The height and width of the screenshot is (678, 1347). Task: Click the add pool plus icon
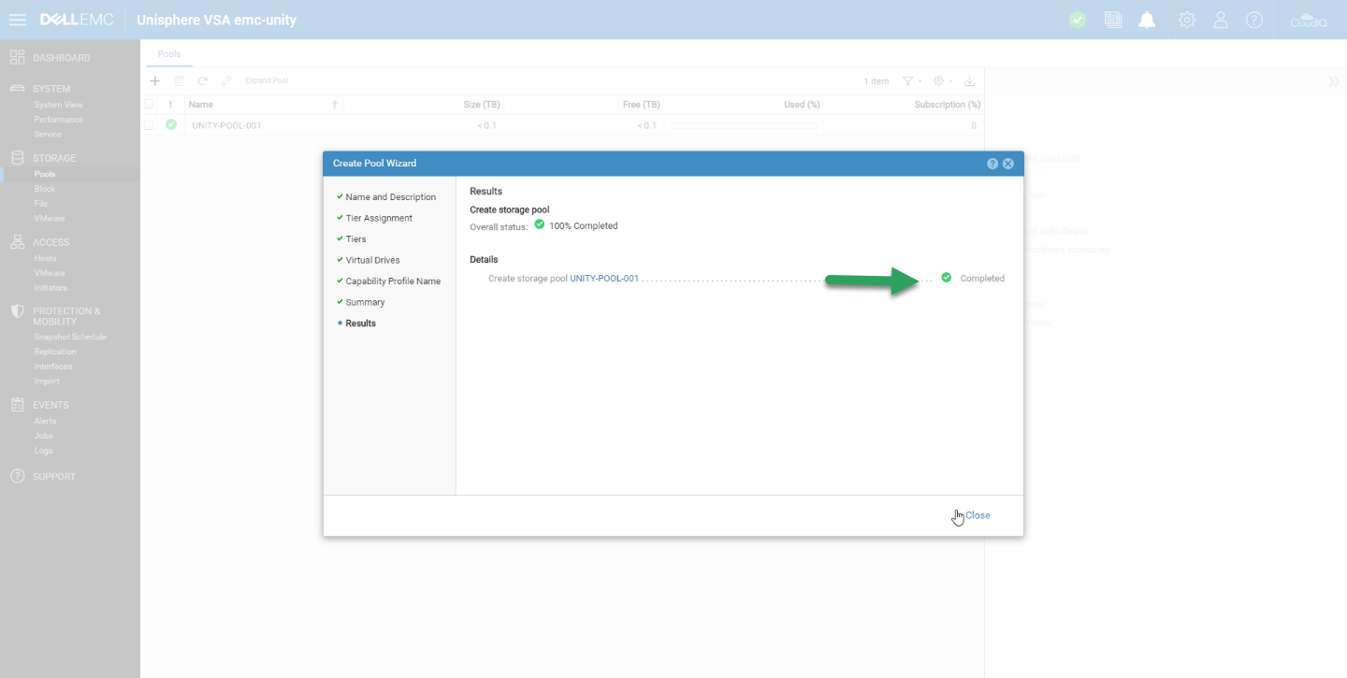pyautogui.click(x=155, y=81)
